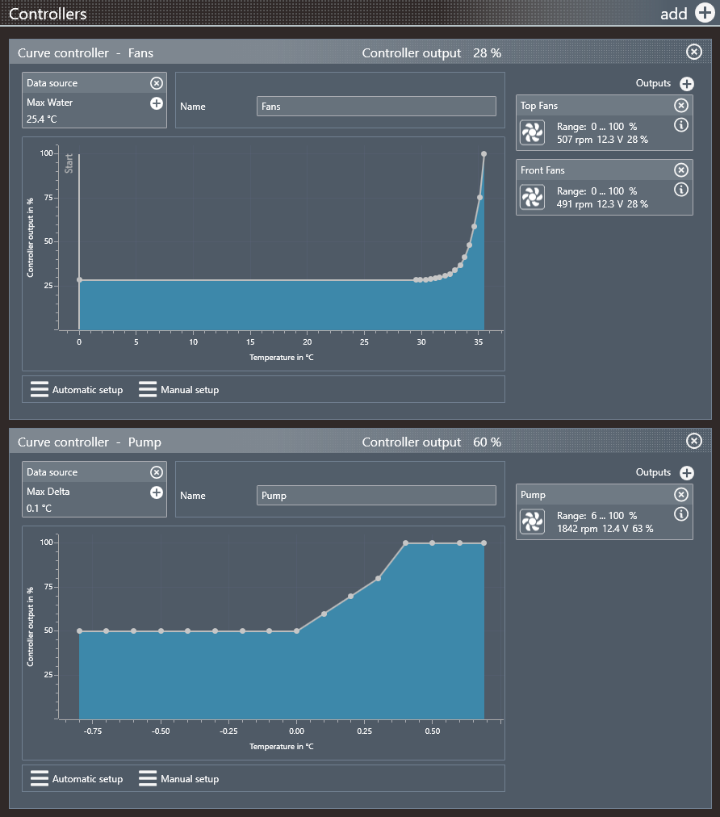The image size is (720, 817).
Task: Add an output to Fans controller
Action: [x=687, y=83]
